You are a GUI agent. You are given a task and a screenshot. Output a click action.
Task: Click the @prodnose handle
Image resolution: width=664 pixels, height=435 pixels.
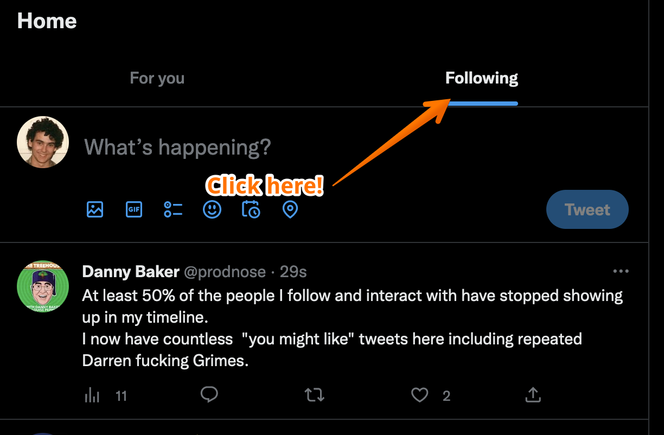point(225,272)
